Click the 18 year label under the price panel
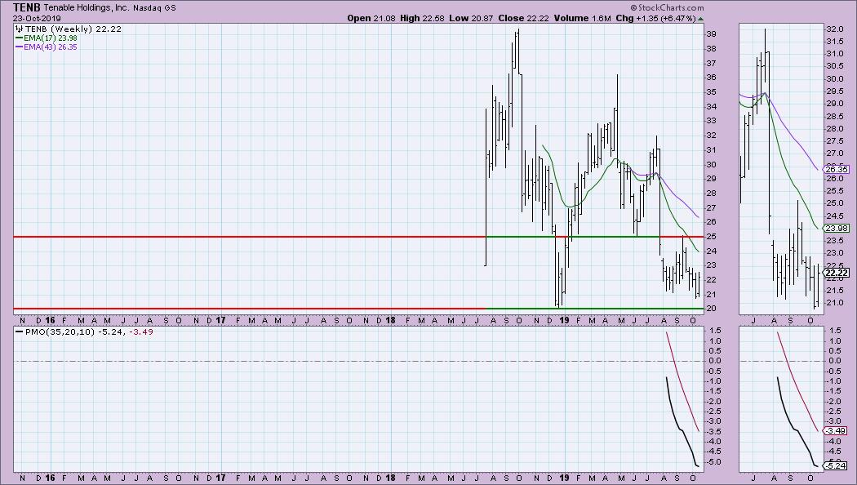 390,320
